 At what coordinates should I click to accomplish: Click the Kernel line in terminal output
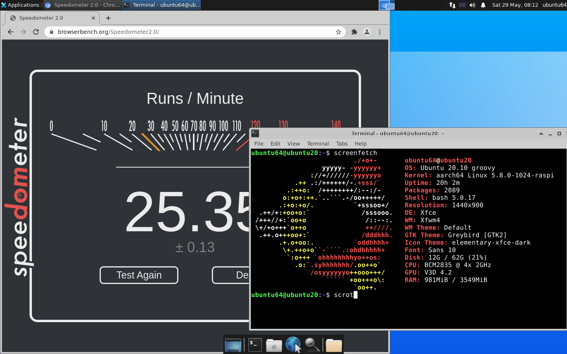[479, 175]
